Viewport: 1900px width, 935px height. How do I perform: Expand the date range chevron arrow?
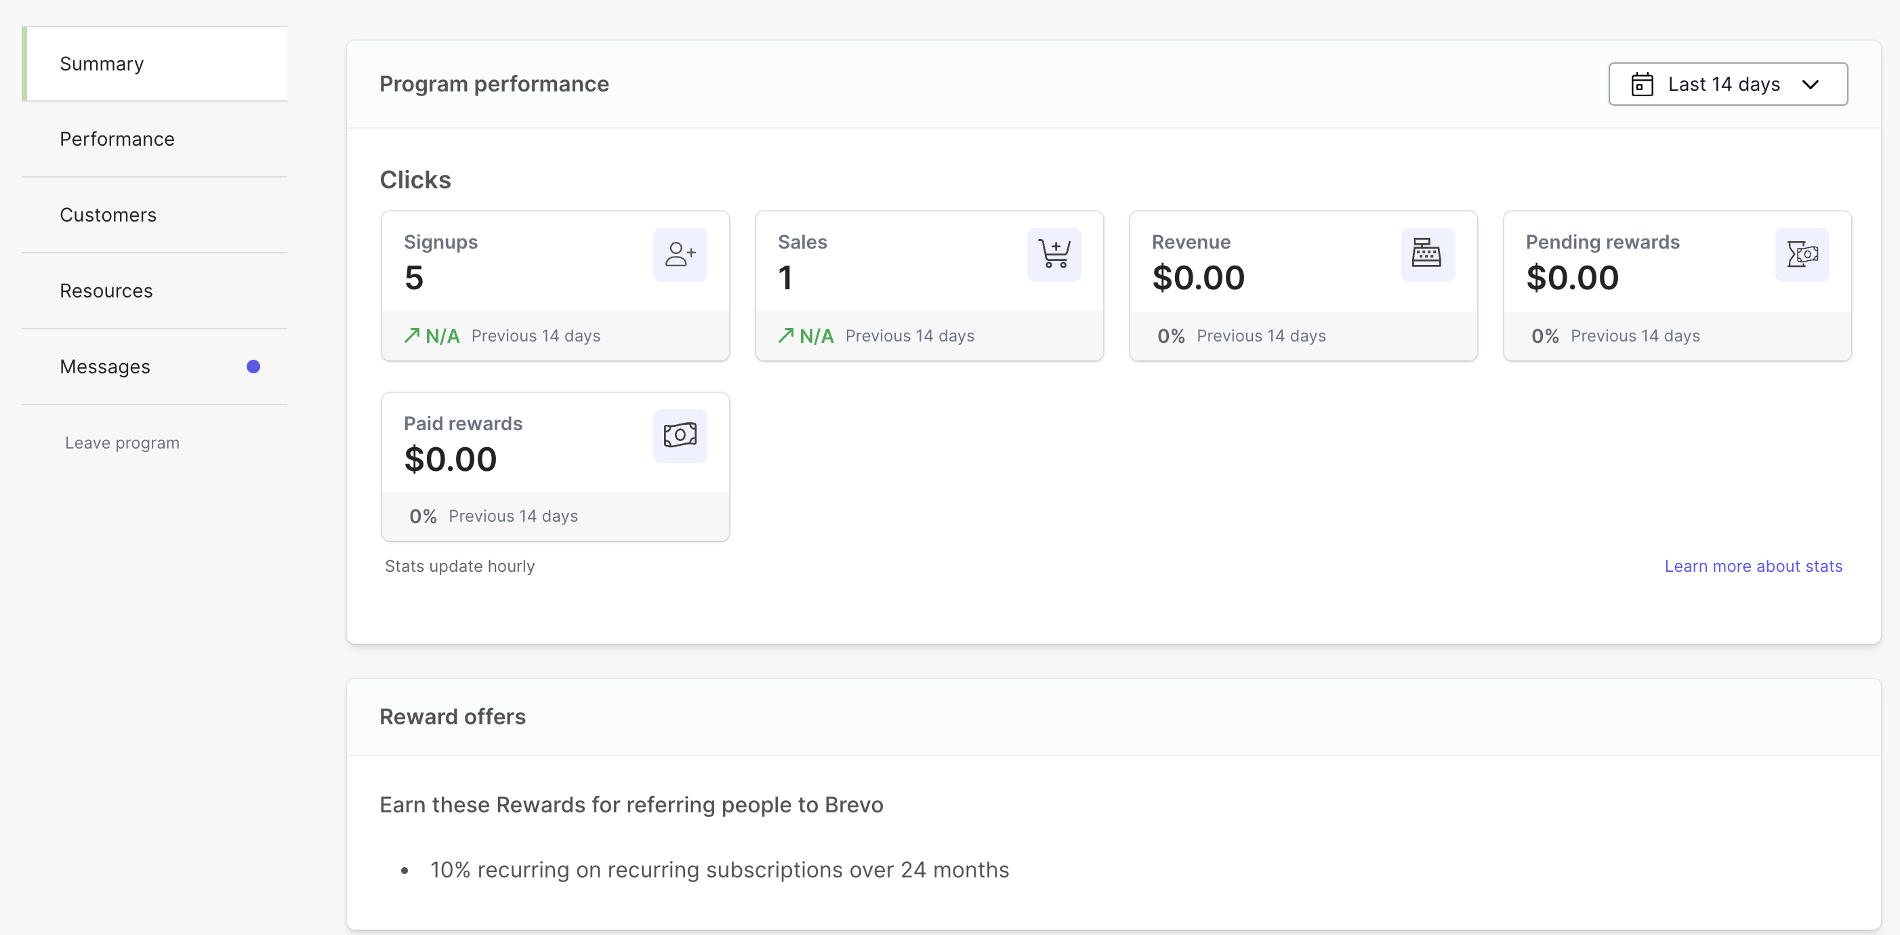pyautogui.click(x=1810, y=84)
